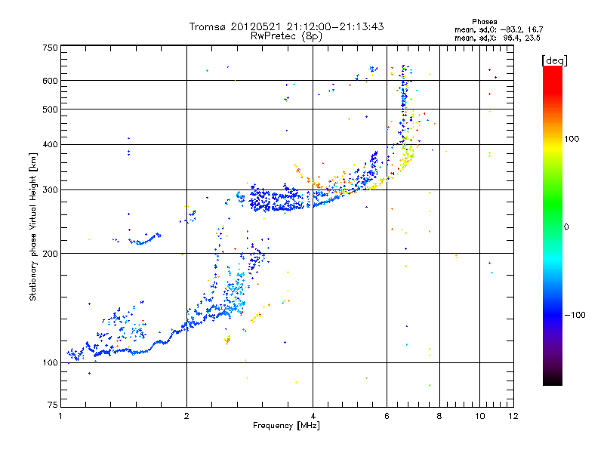Click the red top of the colorbar

tap(552, 70)
